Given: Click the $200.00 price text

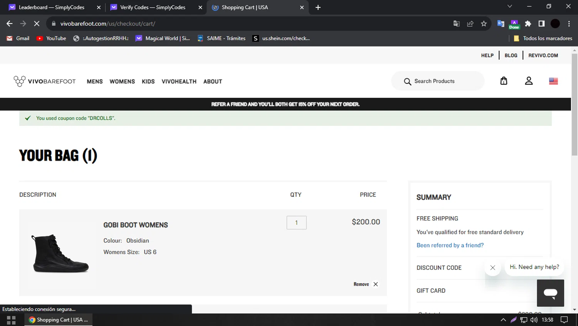Looking at the screenshot, I should point(366,222).
